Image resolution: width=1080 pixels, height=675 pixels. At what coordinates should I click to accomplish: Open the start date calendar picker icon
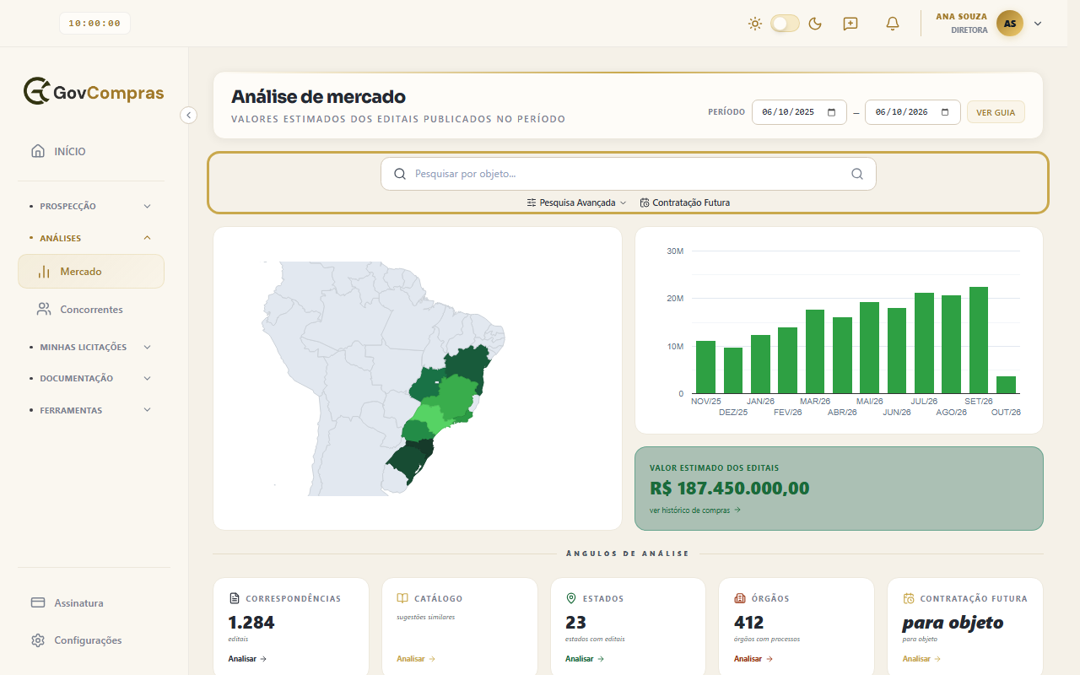[832, 112]
